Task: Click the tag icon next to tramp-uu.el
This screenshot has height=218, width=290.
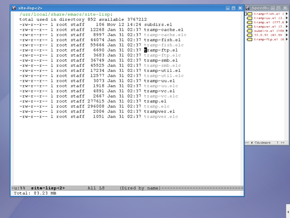Action: [250, 18]
